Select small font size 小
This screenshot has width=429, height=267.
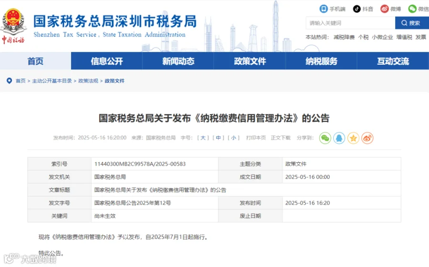coord(234,138)
